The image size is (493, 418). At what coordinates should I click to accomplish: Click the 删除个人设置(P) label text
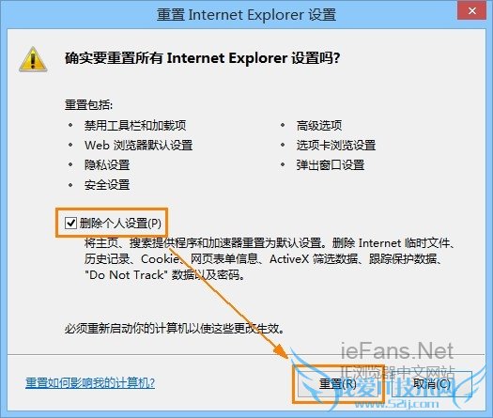(x=120, y=224)
